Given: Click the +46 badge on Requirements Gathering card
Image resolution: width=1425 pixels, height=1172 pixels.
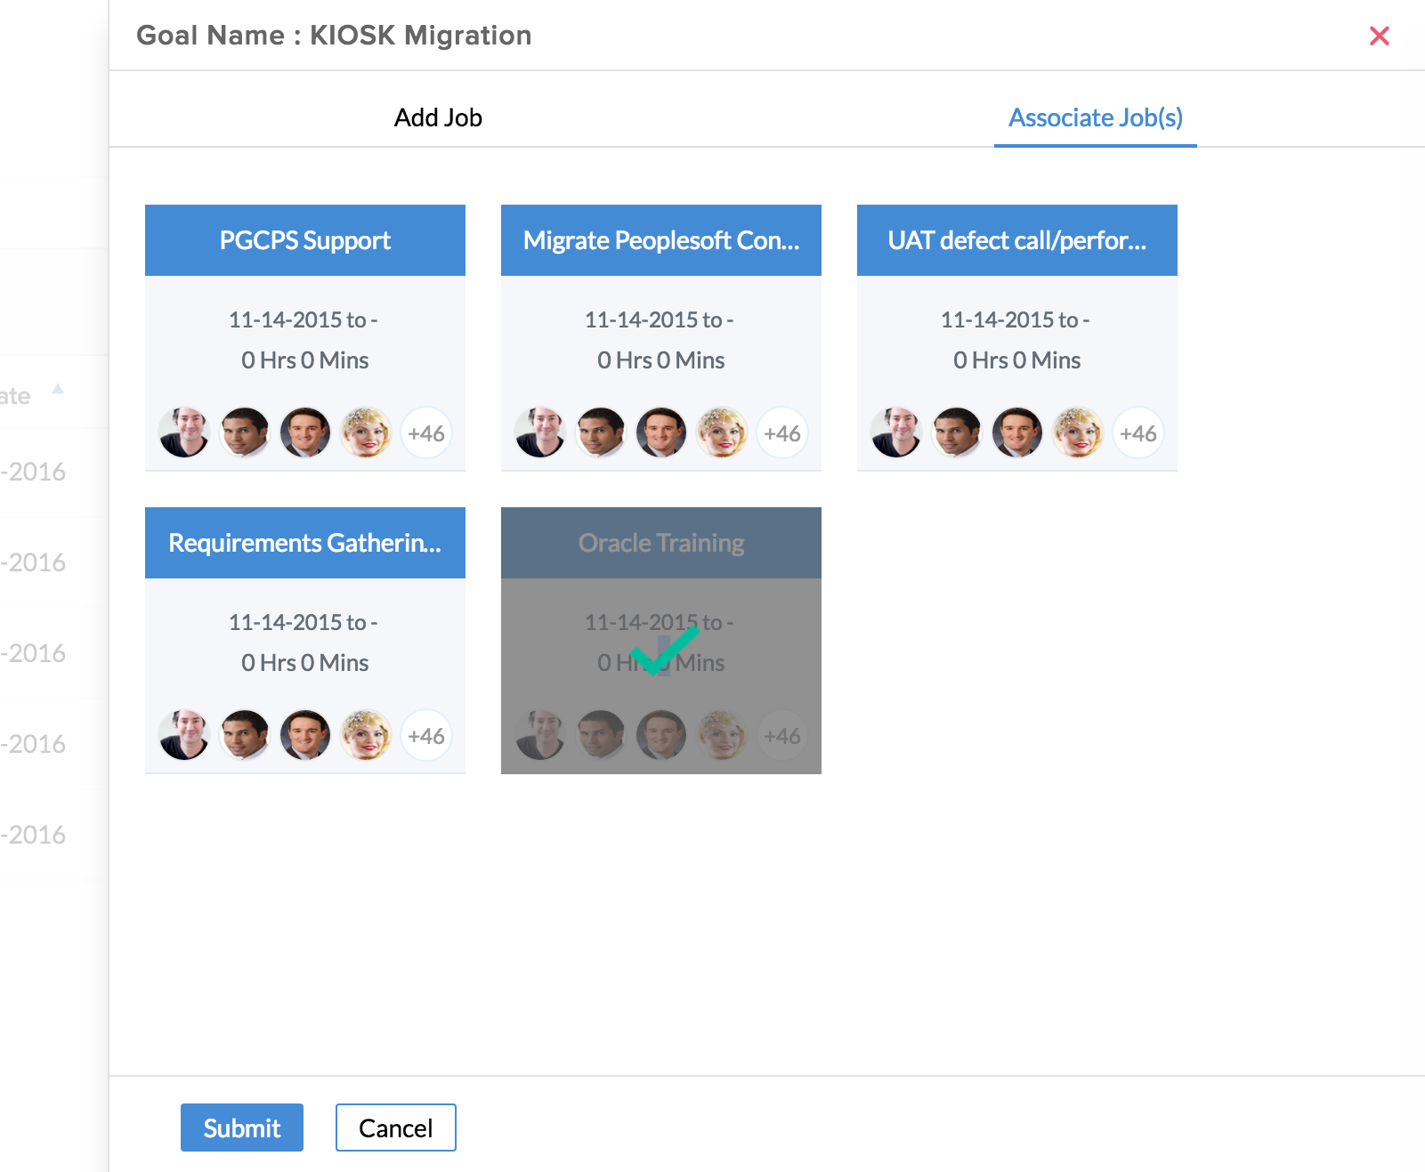Looking at the screenshot, I should click(426, 736).
